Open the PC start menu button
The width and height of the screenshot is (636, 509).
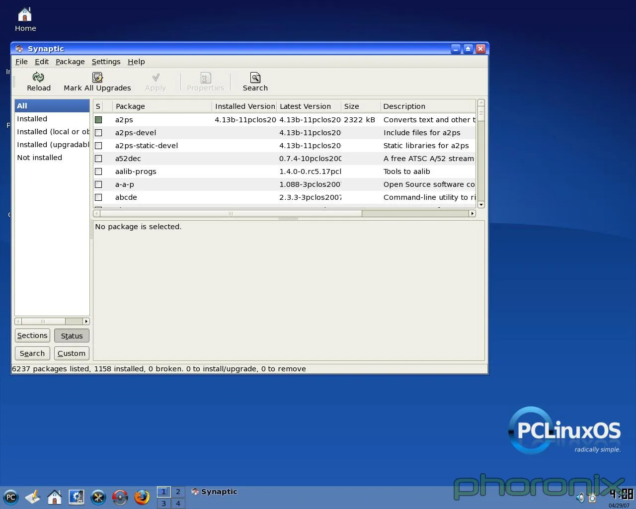10,497
